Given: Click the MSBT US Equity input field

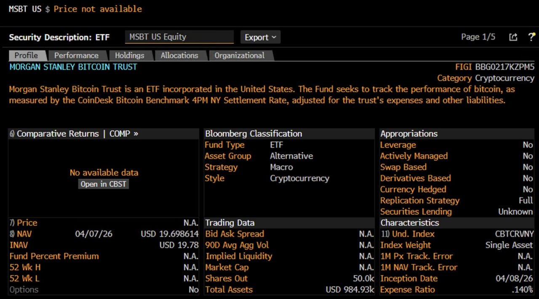Looking at the screenshot, I should click(x=179, y=37).
